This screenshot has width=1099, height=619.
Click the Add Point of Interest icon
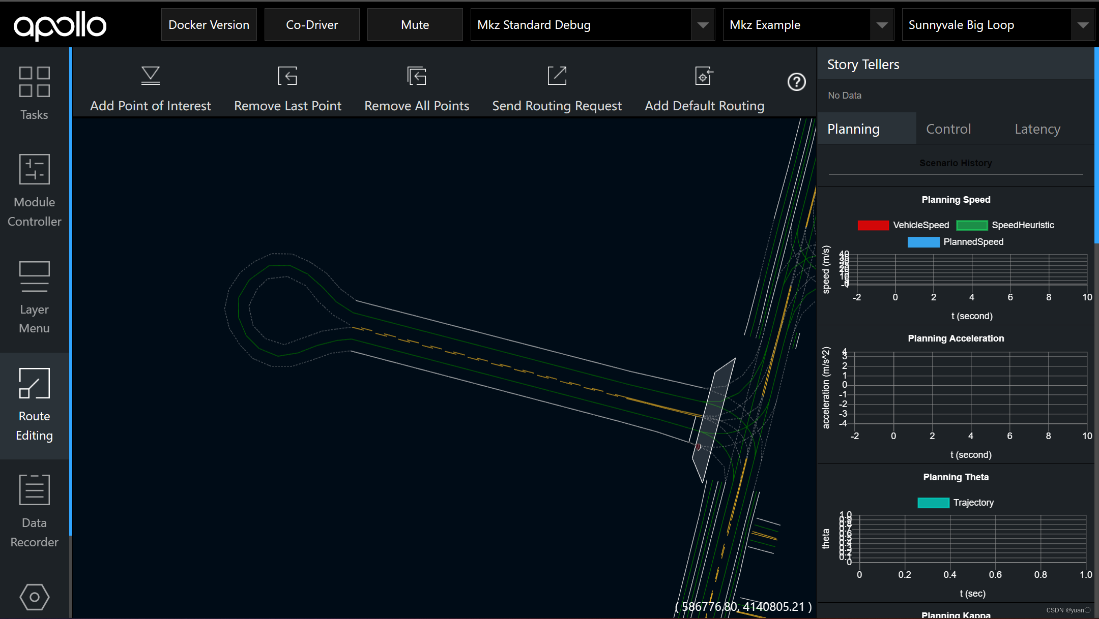(x=151, y=76)
